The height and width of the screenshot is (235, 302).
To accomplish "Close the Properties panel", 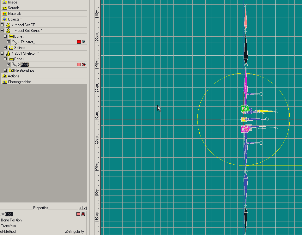I will point(85,208).
